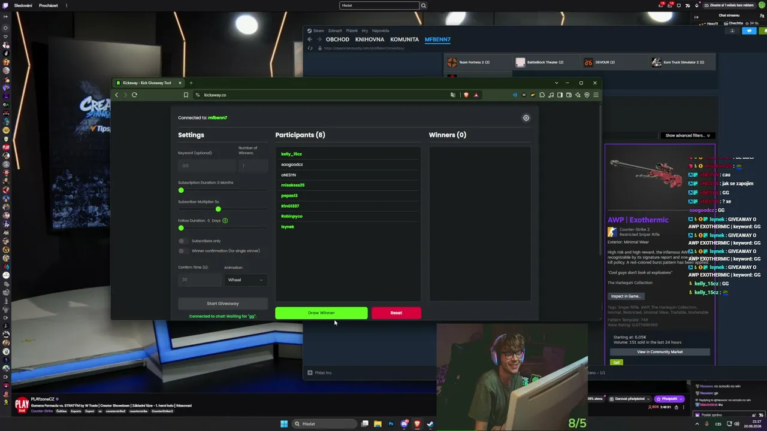Open Photoshop from the taskbar

391,424
